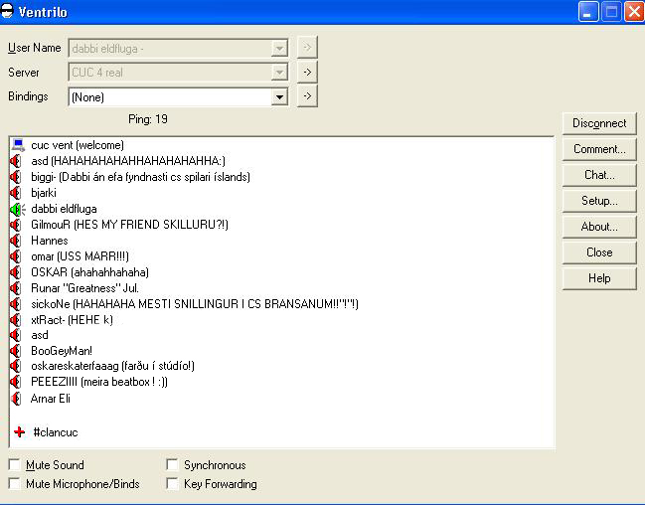The height and width of the screenshot is (505, 645).
Task: Click the speaker icon next to OSKAR
Action: coord(16,272)
